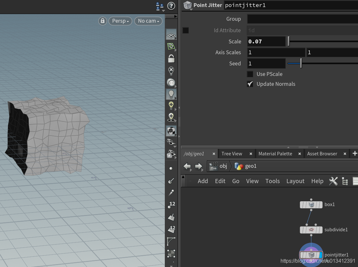Image resolution: width=358 pixels, height=267 pixels.
Task: Click the geo1 path breadcrumb
Action: tap(245, 166)
